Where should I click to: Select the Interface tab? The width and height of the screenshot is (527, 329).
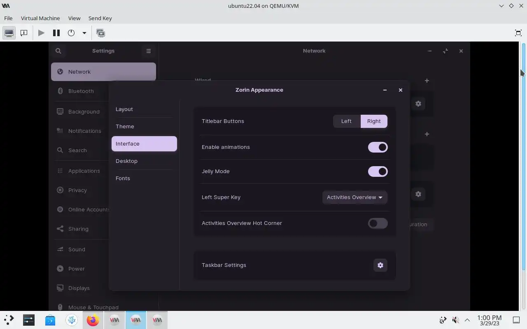click(144, 144)
